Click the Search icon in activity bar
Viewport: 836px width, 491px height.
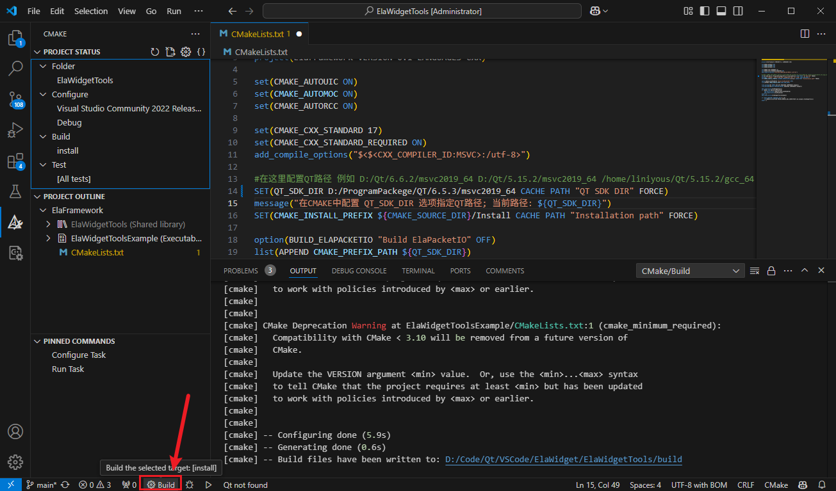coord(15,68)
